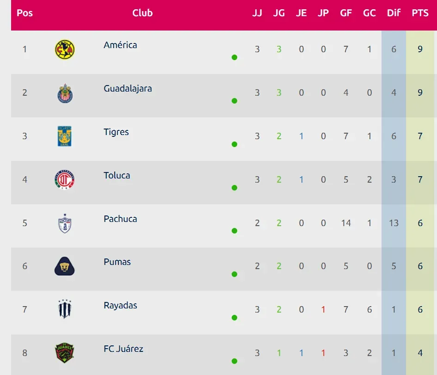Sort table by PTS column header
This screenshot has width=437, height=375.
[x=420, y=13]
